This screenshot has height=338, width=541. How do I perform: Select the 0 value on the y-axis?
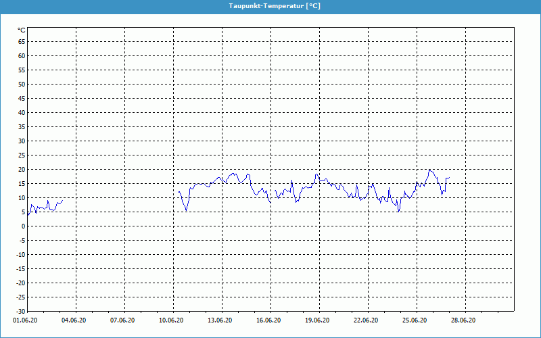pyautogui.click(x=23, y=226)
